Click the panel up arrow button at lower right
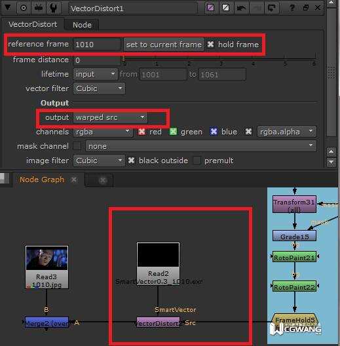 point(331,151)
